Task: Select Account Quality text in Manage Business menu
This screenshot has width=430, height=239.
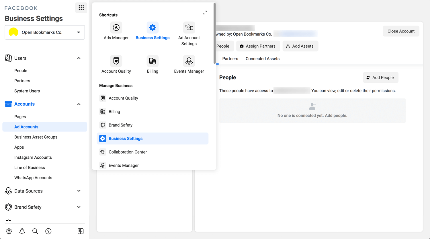Action: pyautogui.click(x=123, y=98)
